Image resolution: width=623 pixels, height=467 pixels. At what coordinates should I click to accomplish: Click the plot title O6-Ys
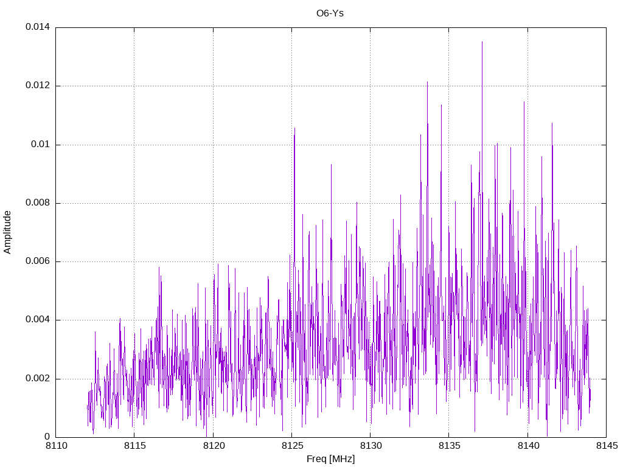[x=330, y=13]
